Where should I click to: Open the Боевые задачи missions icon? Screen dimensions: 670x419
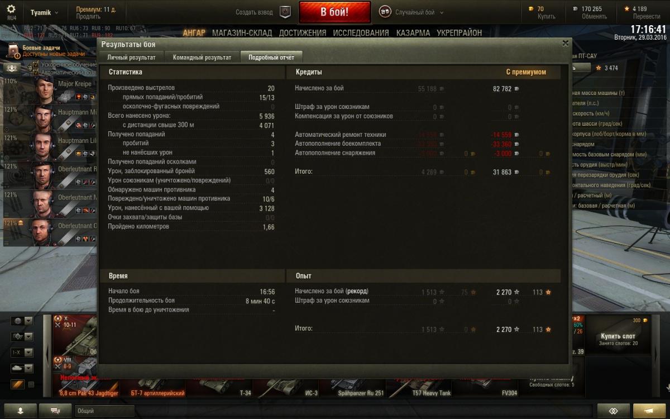(13, 51)
